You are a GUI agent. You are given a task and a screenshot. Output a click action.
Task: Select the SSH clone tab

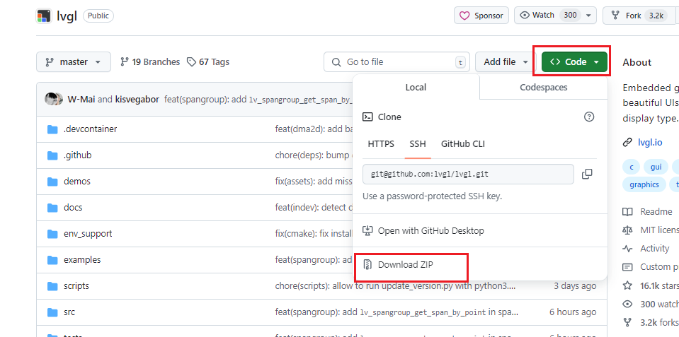(418, 144)
